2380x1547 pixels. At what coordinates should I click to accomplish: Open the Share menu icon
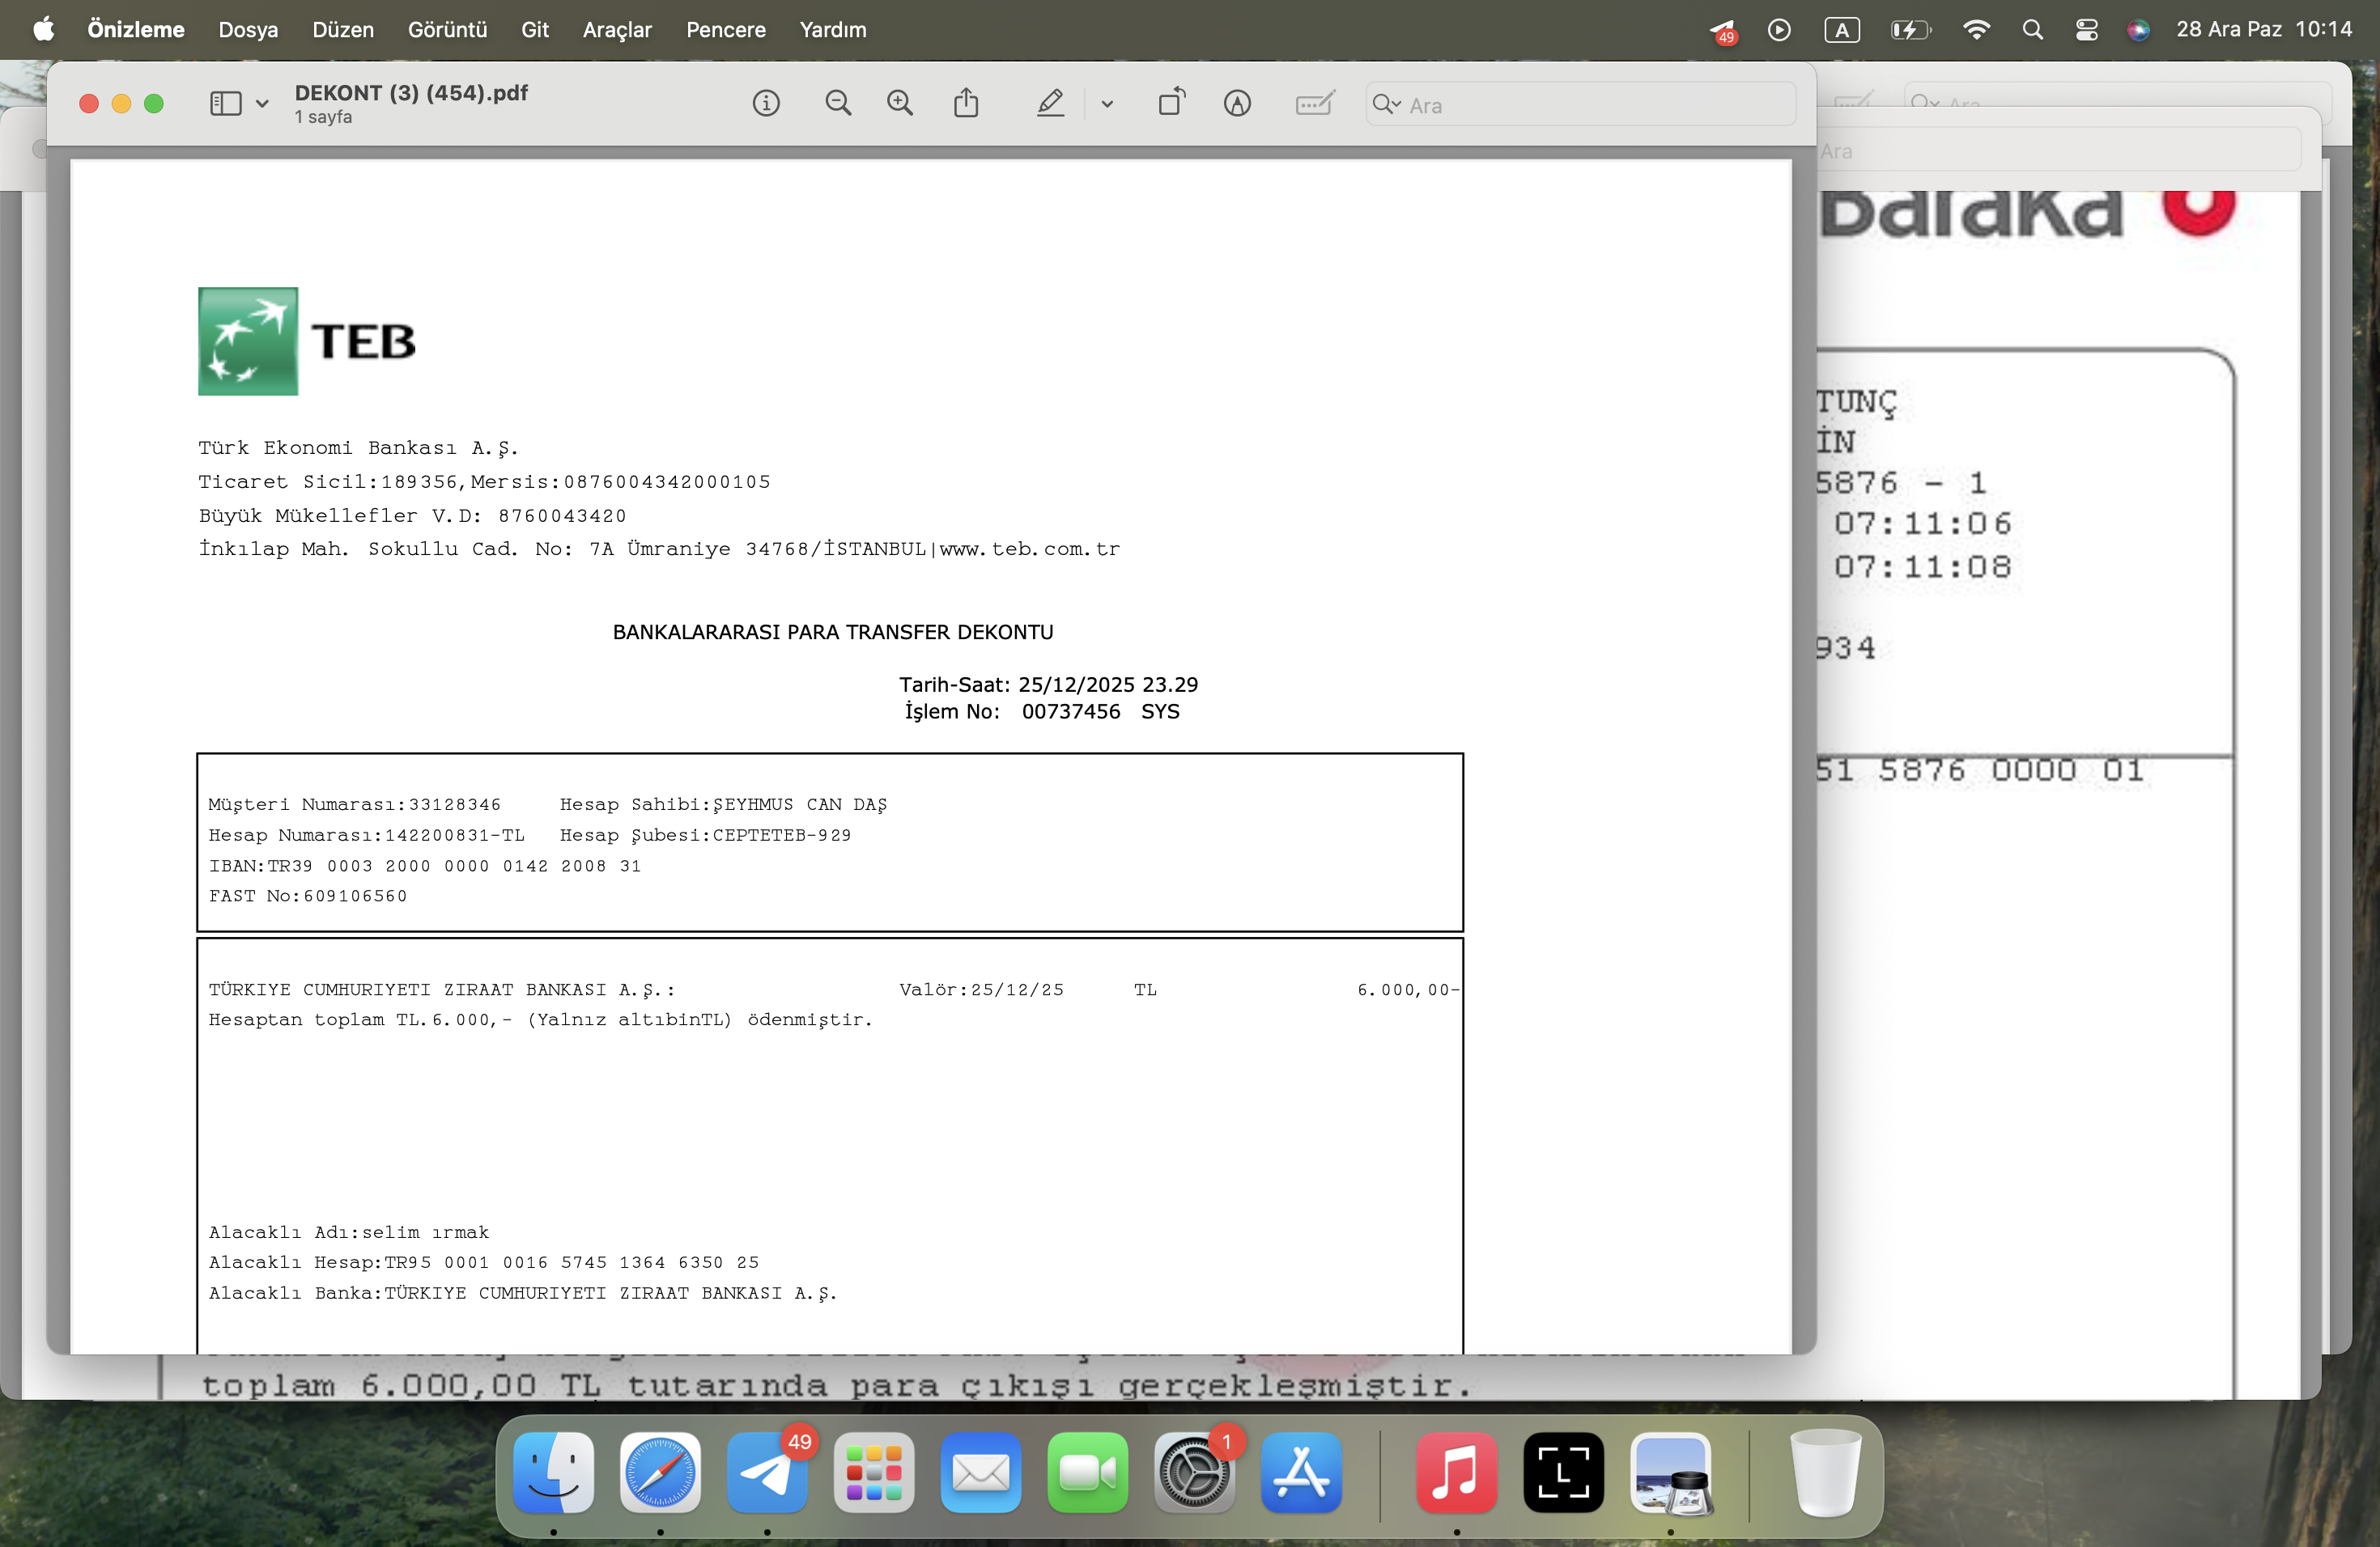point(966,103)
